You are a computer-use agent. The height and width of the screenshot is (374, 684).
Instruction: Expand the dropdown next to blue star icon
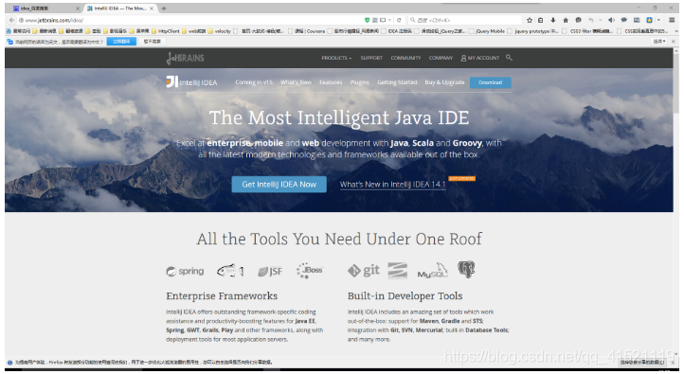click(658, 20)
